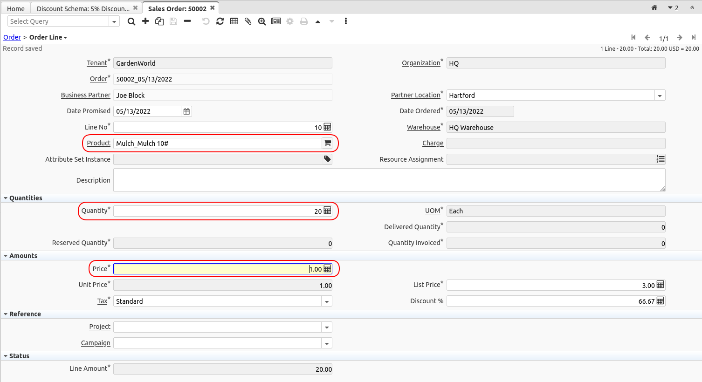702x382 pixels.
Task: Open calculator for the Quantity field
Action: pyautogui.click(x=327, y=211)
